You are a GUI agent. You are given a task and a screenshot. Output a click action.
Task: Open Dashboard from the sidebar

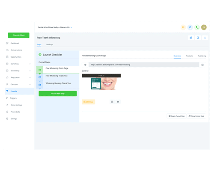[x=15, y=43]
